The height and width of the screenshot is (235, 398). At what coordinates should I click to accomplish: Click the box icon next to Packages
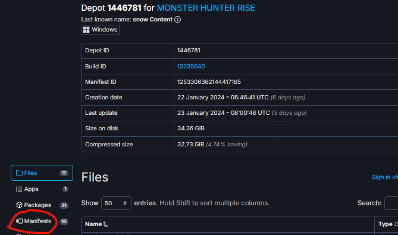tap(19, 205)
